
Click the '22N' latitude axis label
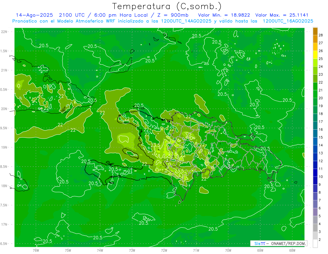4,32
